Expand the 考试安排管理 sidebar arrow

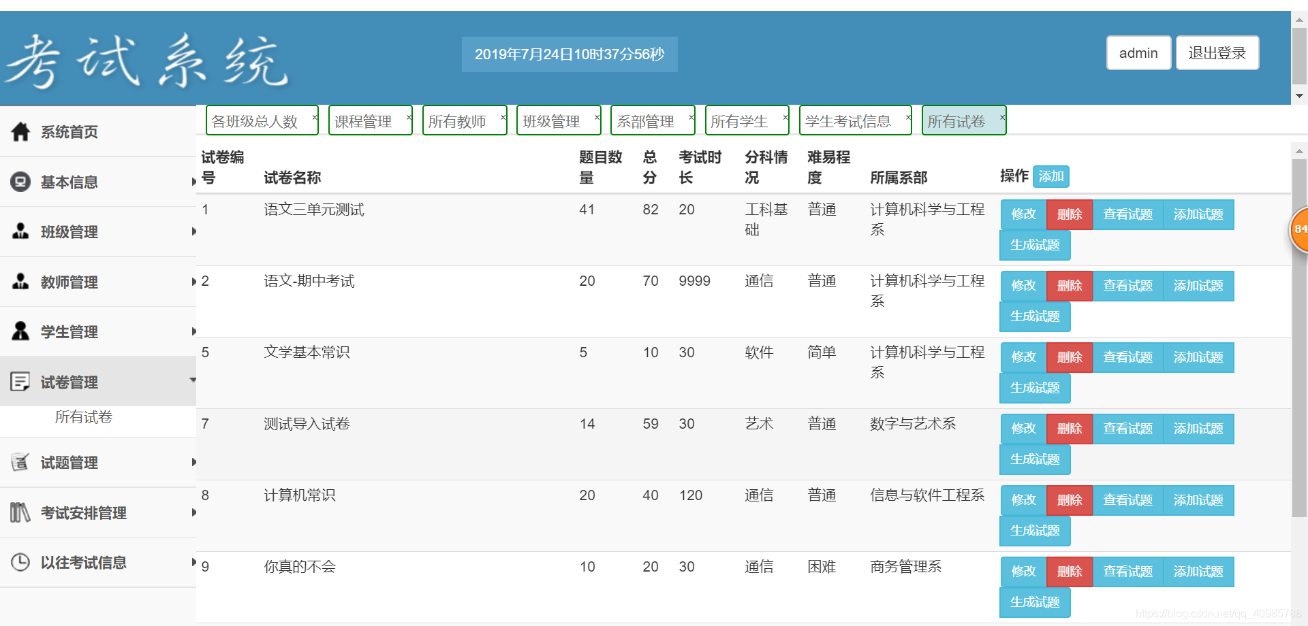click(193, 512)
